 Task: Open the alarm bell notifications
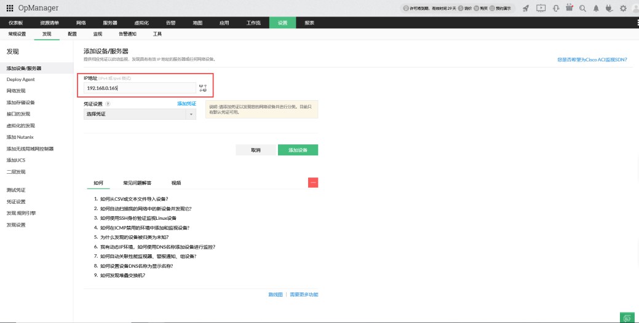pyautogui.click(x=596, y=8)
